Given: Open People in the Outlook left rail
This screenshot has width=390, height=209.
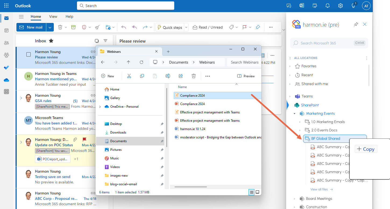Looking at the screenshot, I should pyautogui.click(x=6, y=43).
